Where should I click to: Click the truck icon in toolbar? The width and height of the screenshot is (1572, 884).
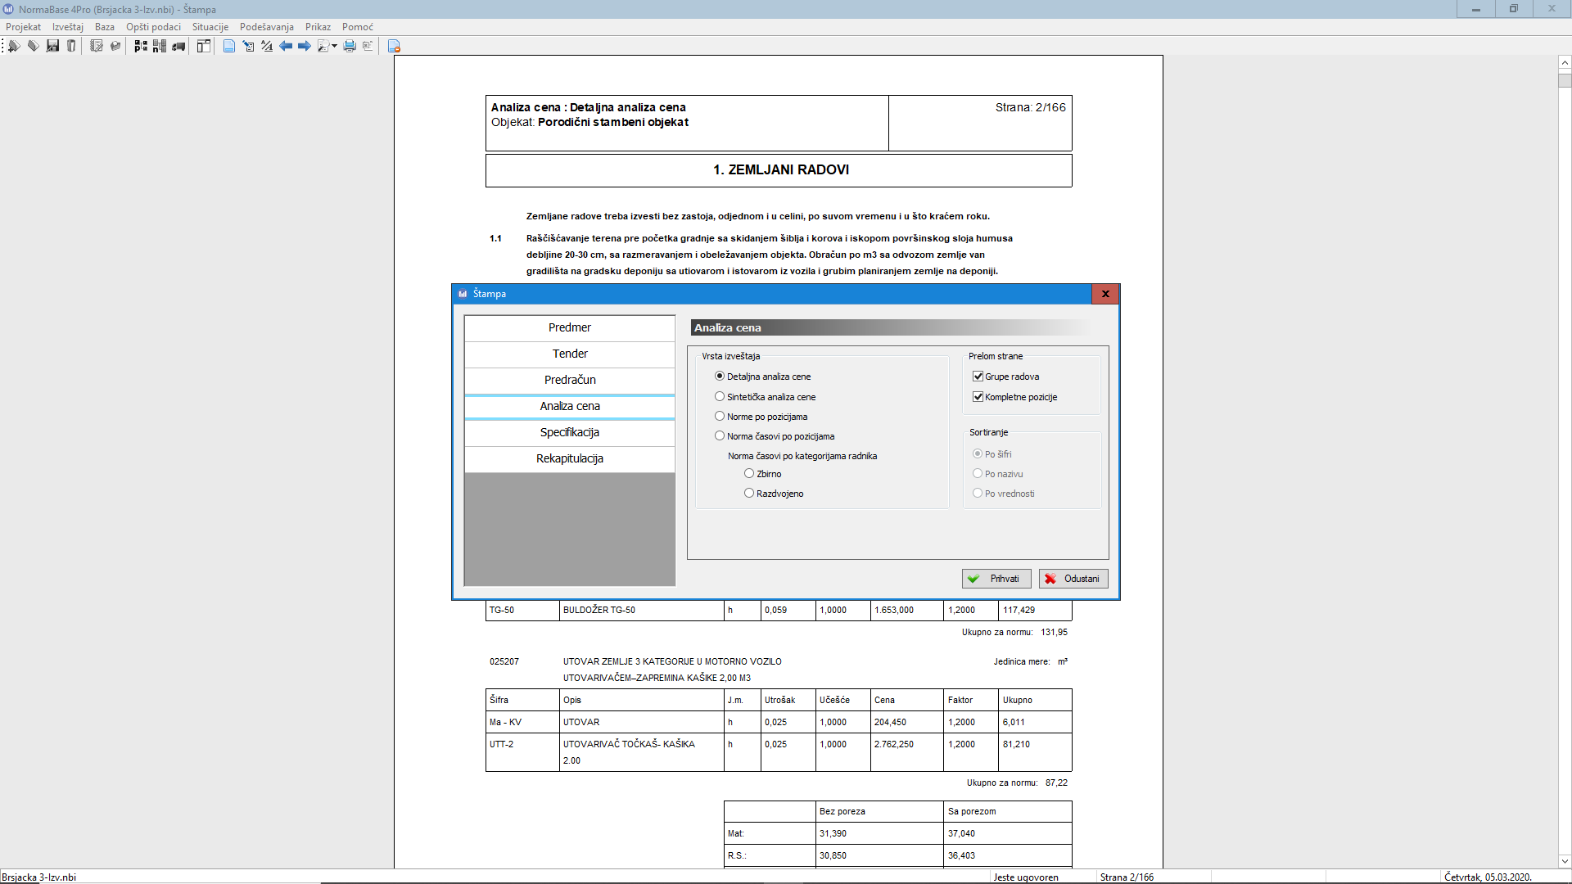(x=178, y=46)
